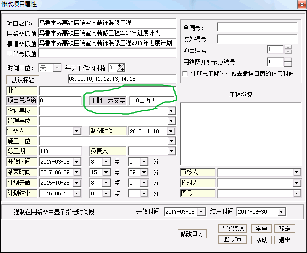307x253 pixels.
Task: Expand the 施工单位 dropdown
Action: coord(172,141)
